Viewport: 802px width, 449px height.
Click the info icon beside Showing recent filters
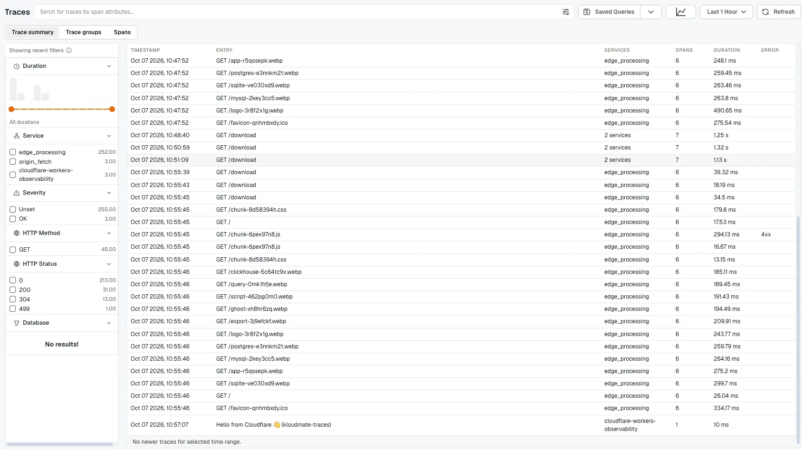click(69, 50)
